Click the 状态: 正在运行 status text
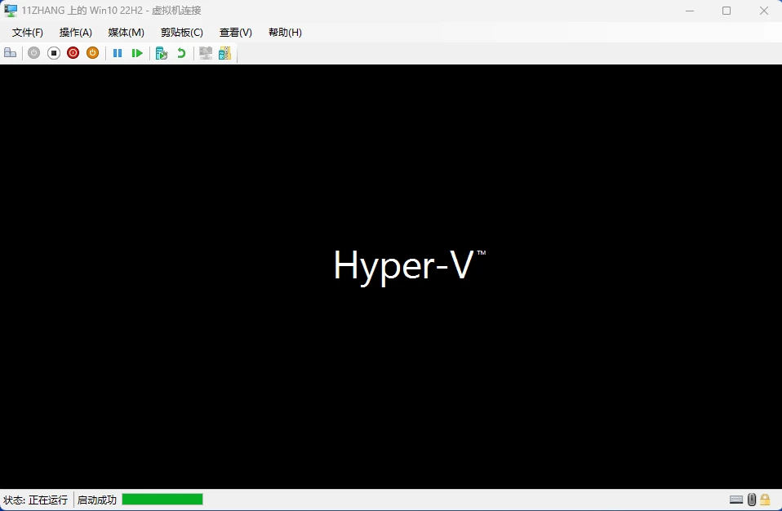 tap(35, 500)
